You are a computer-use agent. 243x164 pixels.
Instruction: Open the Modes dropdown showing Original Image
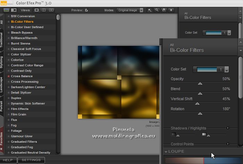click(x=130, y=10)
